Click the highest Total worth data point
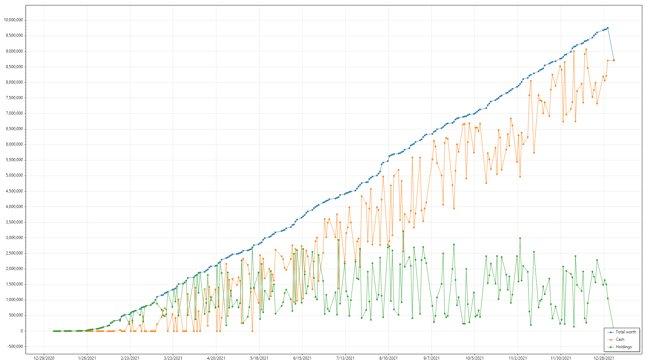The width and height of the screenshot is (647, 364). pos(608,28)
